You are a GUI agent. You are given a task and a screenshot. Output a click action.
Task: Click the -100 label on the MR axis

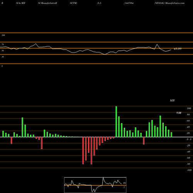[x=189, y=170]
